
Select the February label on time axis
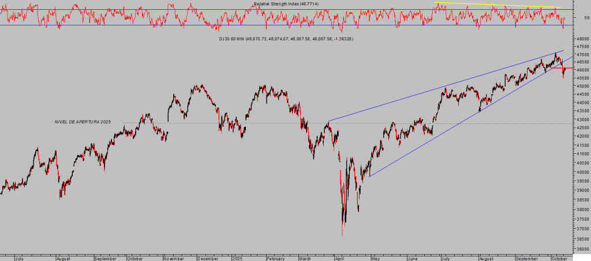[x=275, y=259]
